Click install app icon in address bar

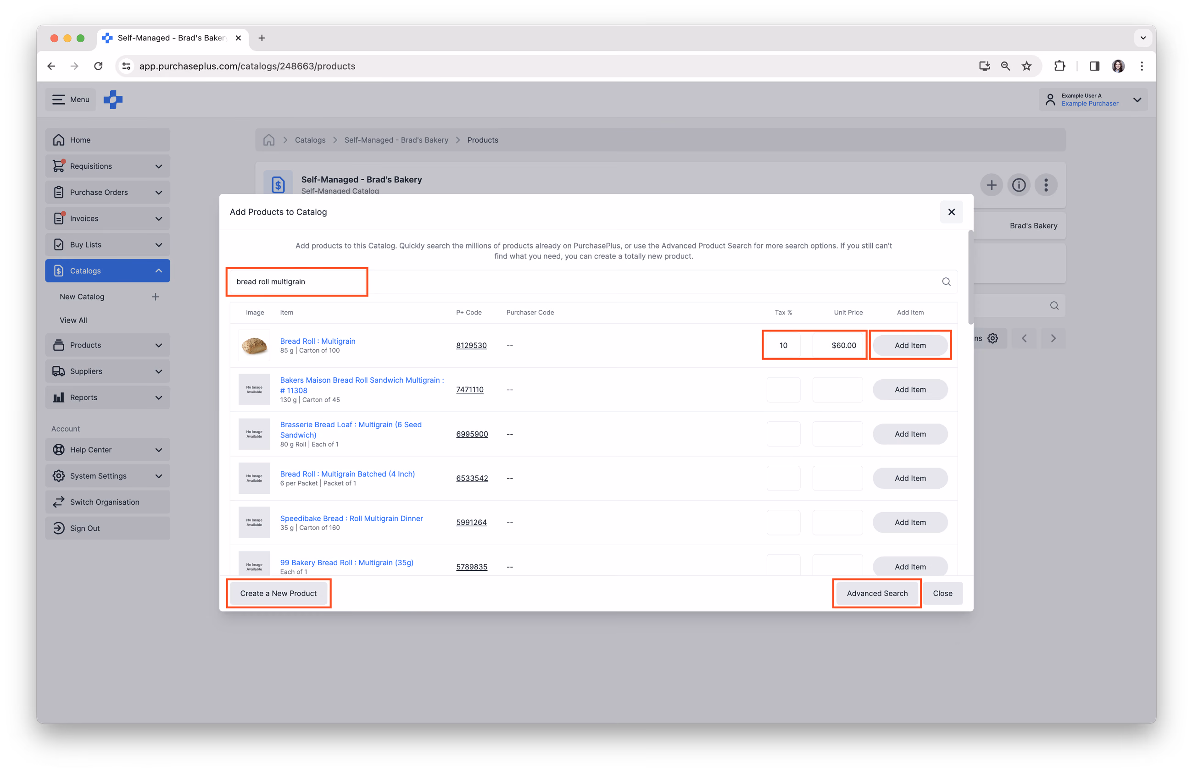[x=984, y=66]
